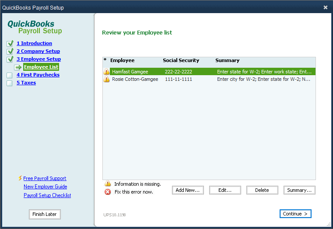333x229 pixels.
Task: Click the red 'Fix this error now' legend icon
Action: point(108,192)
